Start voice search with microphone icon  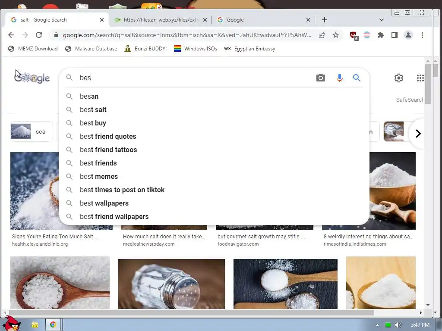click(x=339, y=78)
